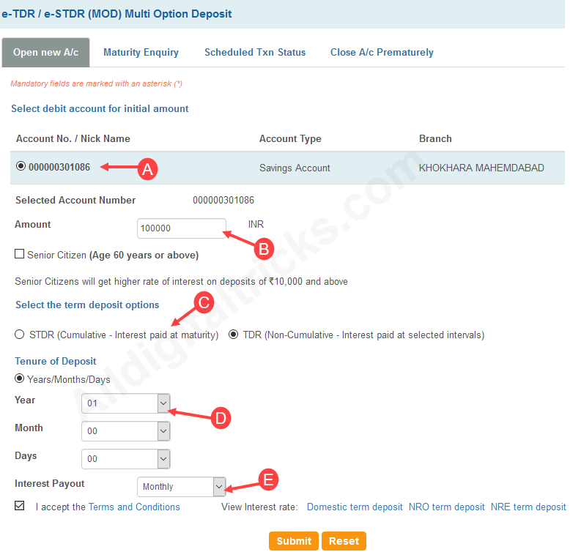This screenshot has width=570, height=552.
Task: Click the KHOKHARA MAHEMDABAD branch cell
Action: (481, 168)
